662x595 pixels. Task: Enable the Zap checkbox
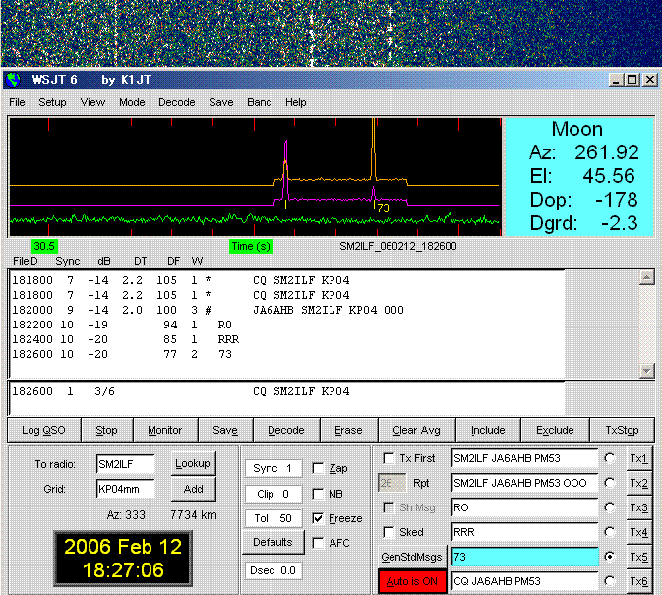pyautogui.click(x=318, y=469)
